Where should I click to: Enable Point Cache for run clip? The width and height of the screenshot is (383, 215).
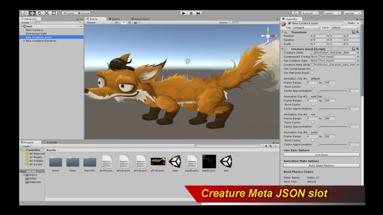pyautogui.click(x=313, y=122)
